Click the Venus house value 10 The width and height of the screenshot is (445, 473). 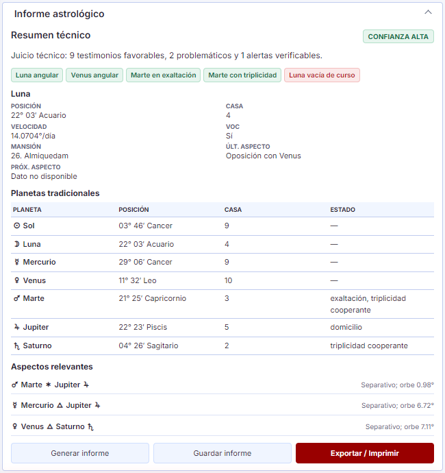click(228, 280)
